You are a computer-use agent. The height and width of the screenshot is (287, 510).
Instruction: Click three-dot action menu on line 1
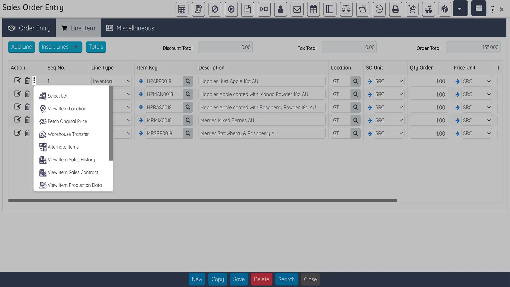34,81
